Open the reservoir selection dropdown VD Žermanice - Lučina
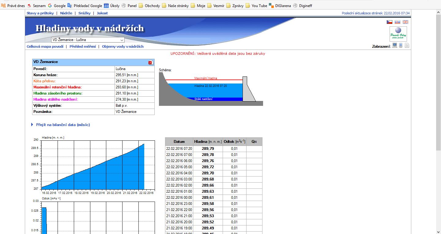 (x=88, y=40)
